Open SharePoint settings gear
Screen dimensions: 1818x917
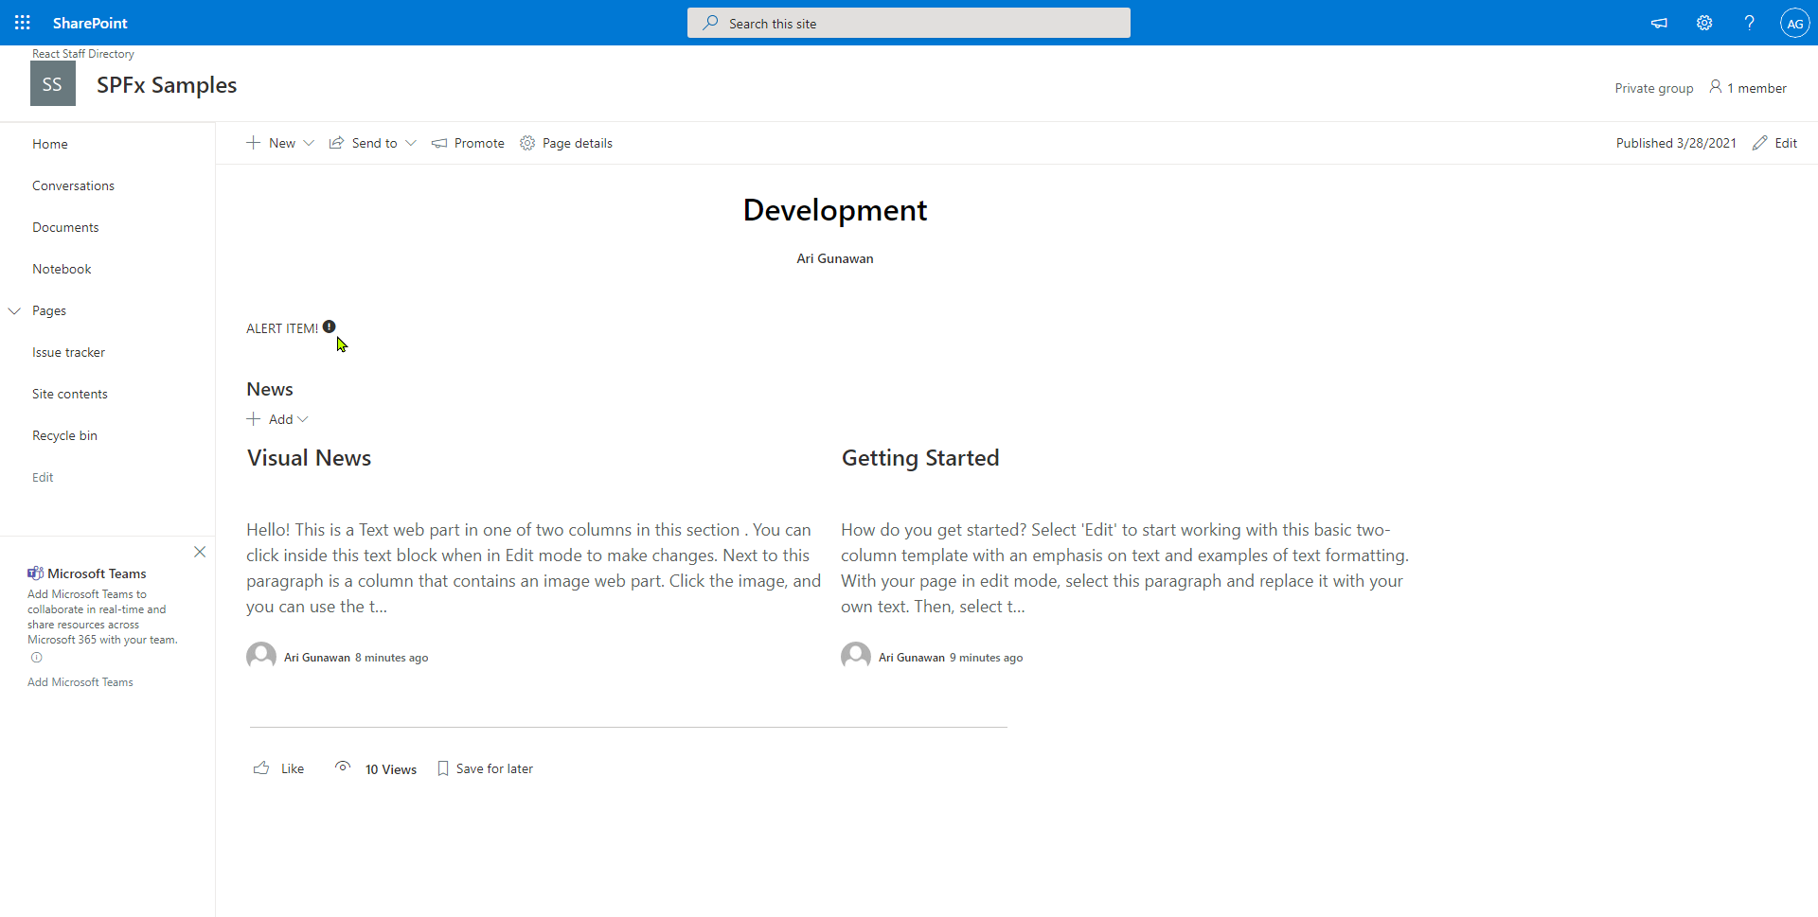(x=1704, y=22)
